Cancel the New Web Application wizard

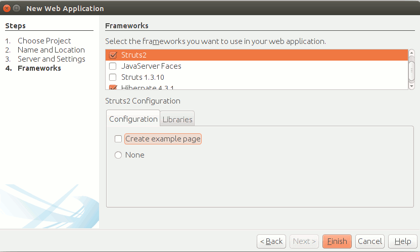coord(370,241)
